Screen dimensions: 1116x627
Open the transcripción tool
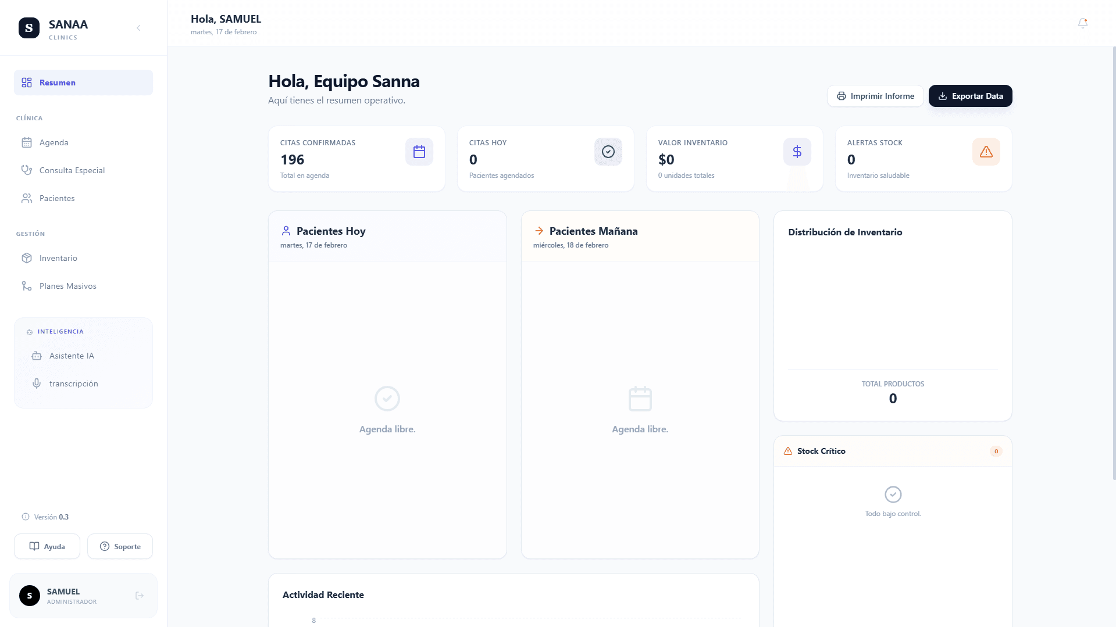pyautogui.click(x=73, y=384)
